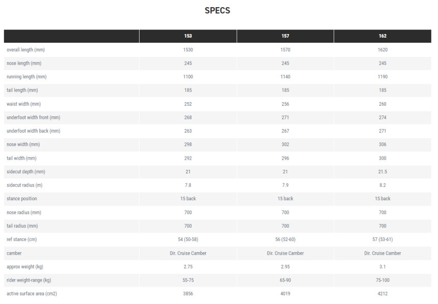Click the stance position row label
Image resolution: width=438 pixels, height=304 pixels.
(x=22, y=199)
